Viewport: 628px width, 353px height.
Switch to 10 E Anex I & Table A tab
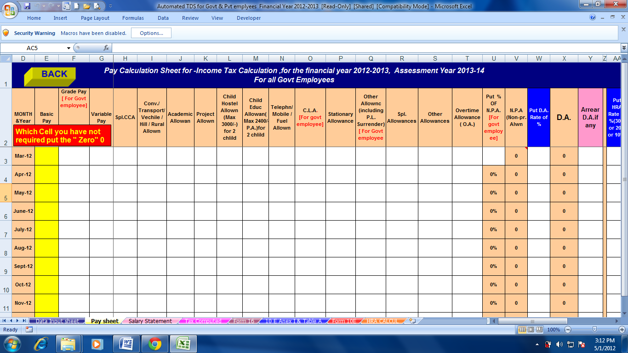293,321
